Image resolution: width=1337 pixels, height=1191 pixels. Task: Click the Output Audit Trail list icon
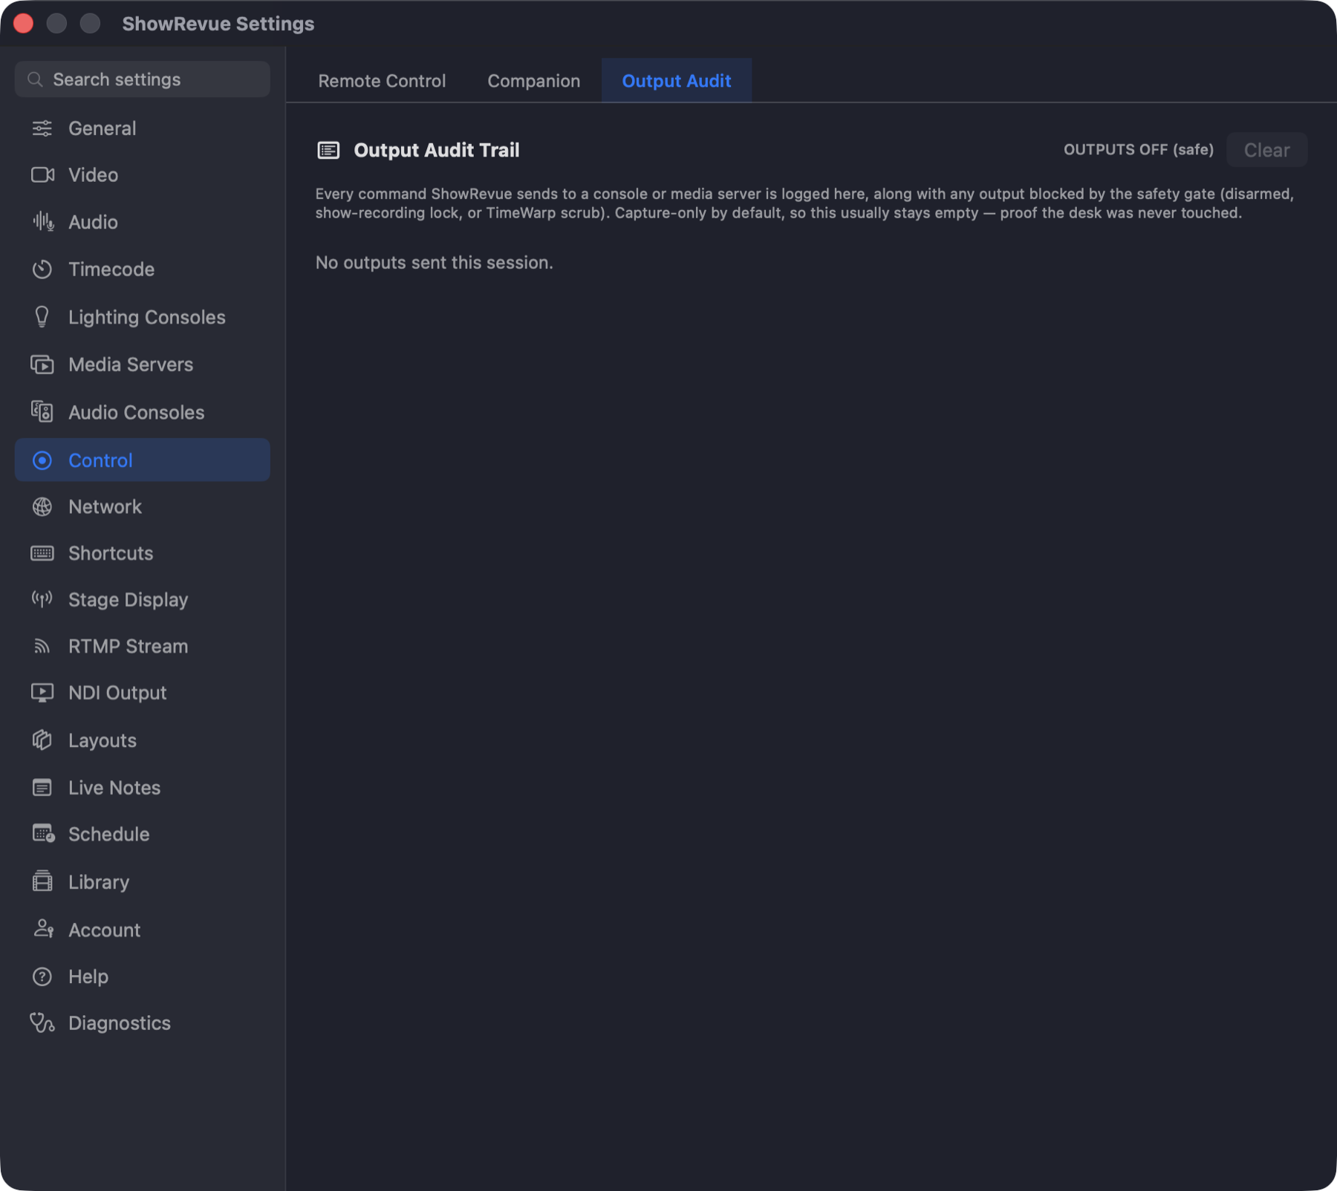(x=328, y=151)
